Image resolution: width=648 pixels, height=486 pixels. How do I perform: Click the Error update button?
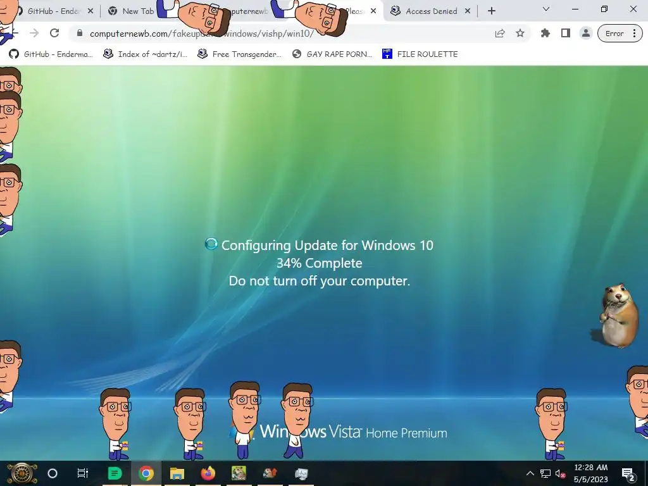coord(614,34)
